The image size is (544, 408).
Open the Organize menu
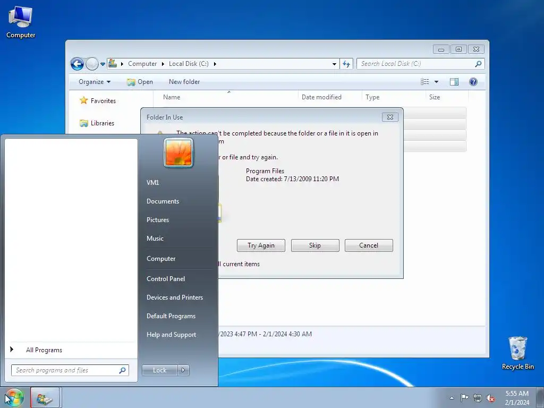(x=95, y=82)
